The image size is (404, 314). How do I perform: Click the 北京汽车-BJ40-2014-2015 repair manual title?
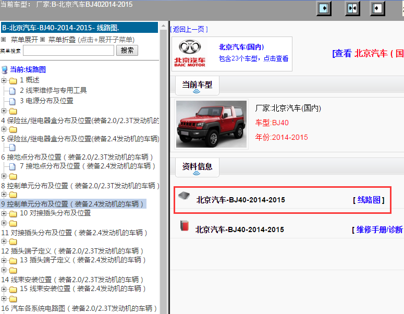tap(240, 230)
